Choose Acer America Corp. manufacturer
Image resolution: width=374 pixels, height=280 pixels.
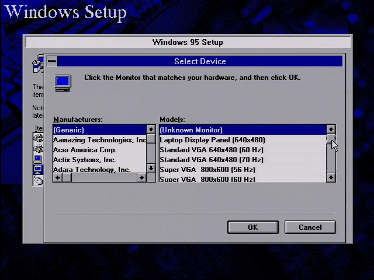pyautogui.click(x=100, y=150)
